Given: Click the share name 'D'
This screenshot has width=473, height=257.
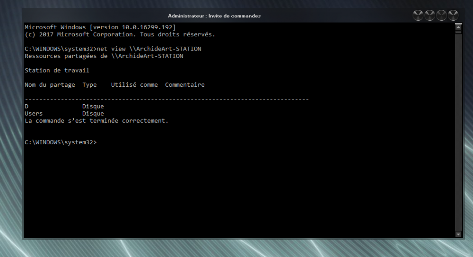Looking at the screenshot, I should (x=26, y=107).
